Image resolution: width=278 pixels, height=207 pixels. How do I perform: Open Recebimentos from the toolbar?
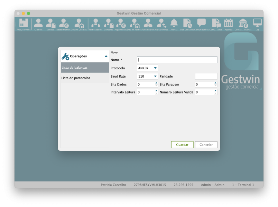point(63,23)
